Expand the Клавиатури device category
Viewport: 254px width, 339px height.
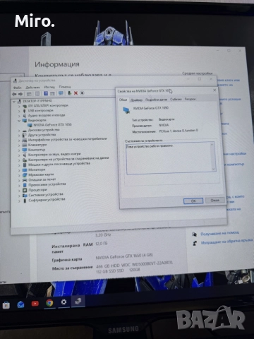tap(19, 145)
